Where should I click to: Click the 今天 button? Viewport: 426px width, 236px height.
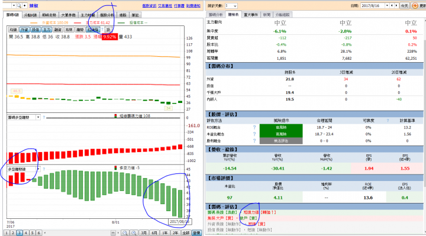tap(404, 6)
